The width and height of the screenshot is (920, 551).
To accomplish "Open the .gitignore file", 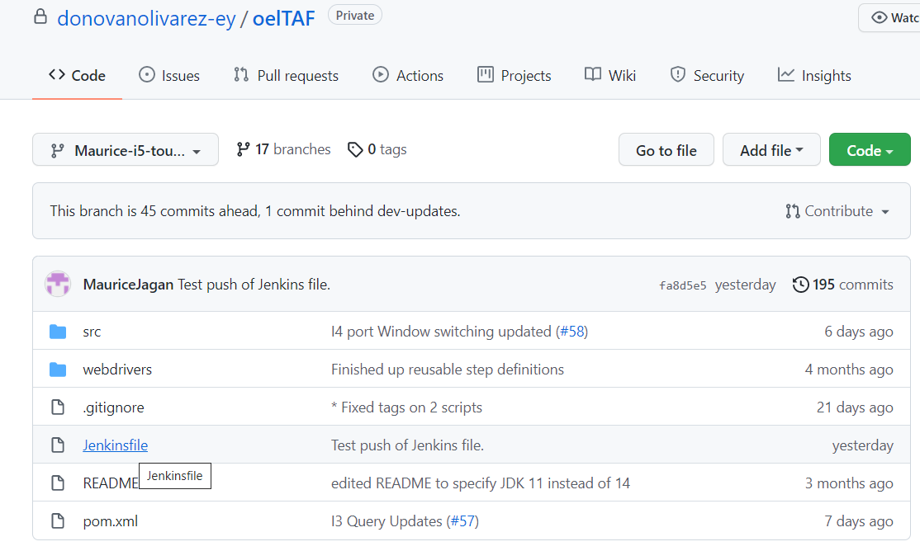I will tap(113, 407).
